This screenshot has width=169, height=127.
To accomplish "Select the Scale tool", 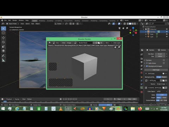I will tap(4, 46).
